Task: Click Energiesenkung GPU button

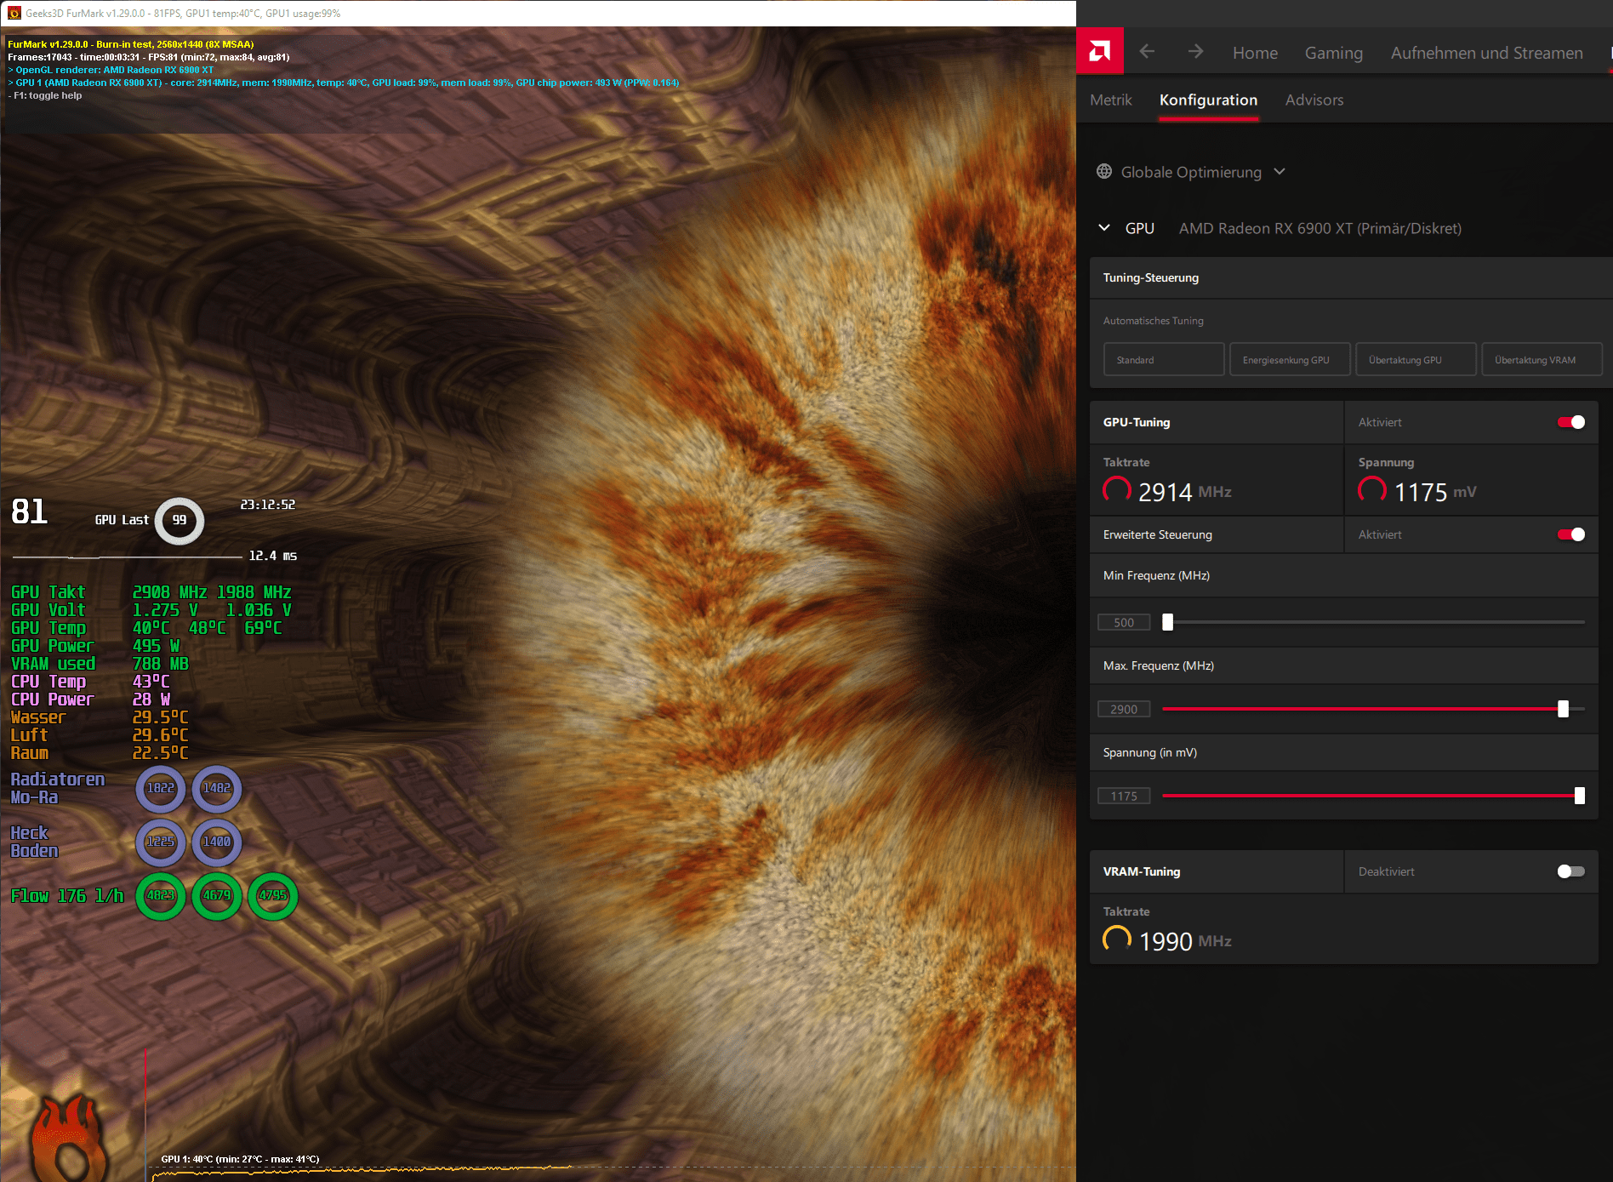Action: [x=1289, y=360]
